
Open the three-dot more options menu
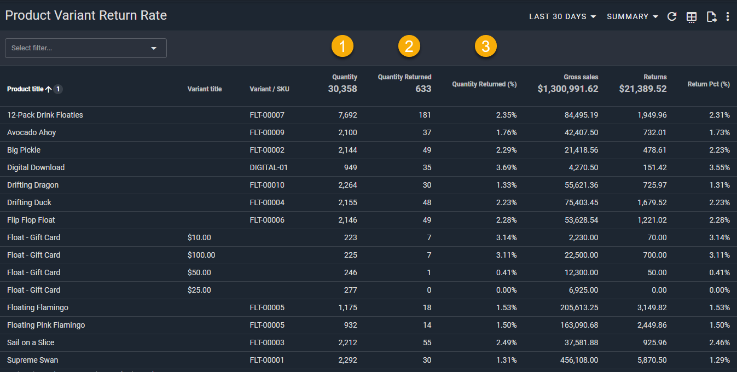[728, 17]
